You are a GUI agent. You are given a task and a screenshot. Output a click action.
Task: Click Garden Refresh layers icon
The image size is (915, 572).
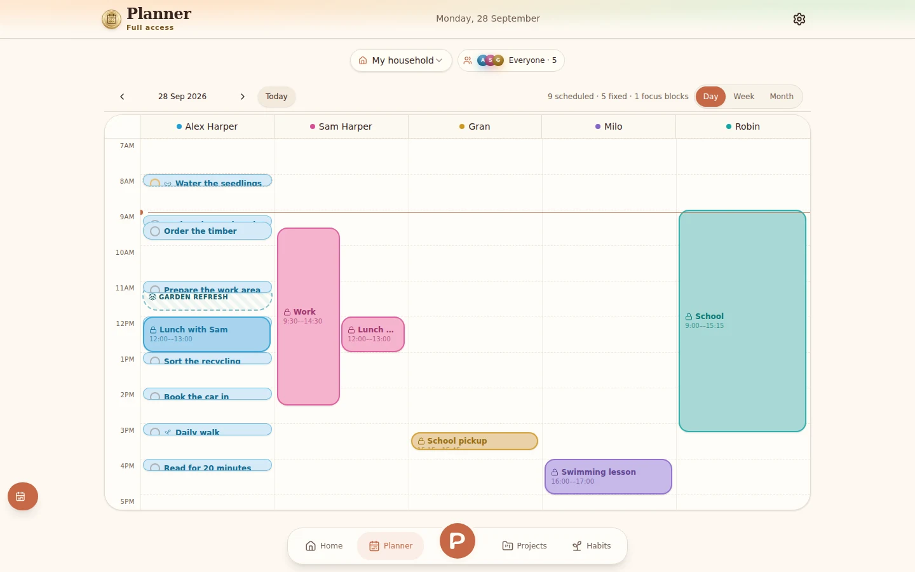click(x=152, y=297)
